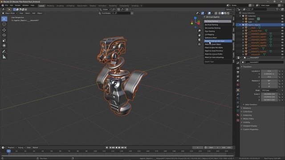Viewport: 285px width, 160px height.
Task: Switch viewport to wireframe shading
Action: [x=220, y=13]
